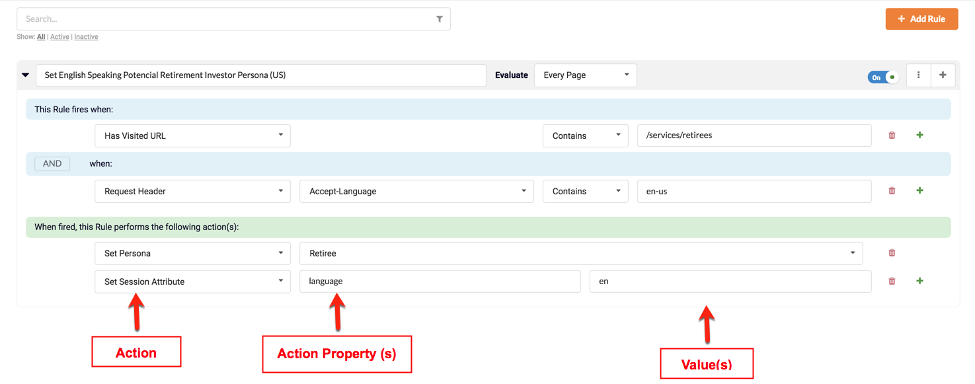Toggle the rule On/Off switch
Screen dimensions: 975x384
coord(883,77)
